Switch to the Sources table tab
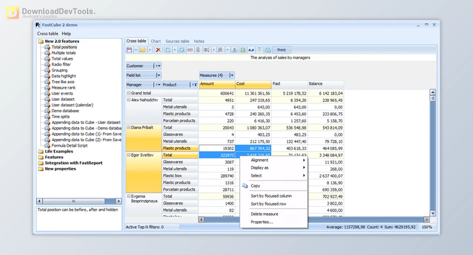Screen dimensions: 473x255 coord(177,42)
